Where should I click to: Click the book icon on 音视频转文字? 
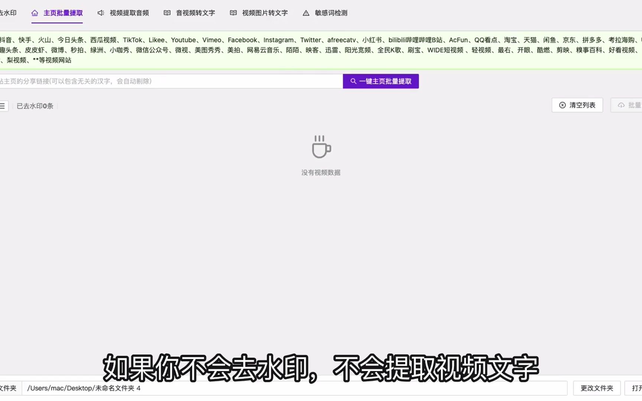point(167,13)
